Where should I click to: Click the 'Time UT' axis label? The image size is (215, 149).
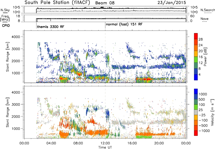pos(105,147)
